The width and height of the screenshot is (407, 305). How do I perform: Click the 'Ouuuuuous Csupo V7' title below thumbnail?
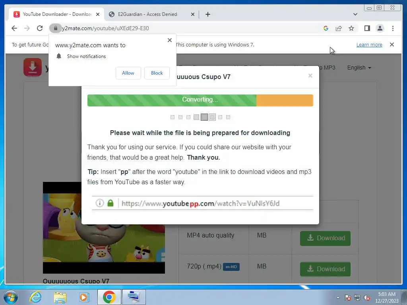click(x=76, y=281)
